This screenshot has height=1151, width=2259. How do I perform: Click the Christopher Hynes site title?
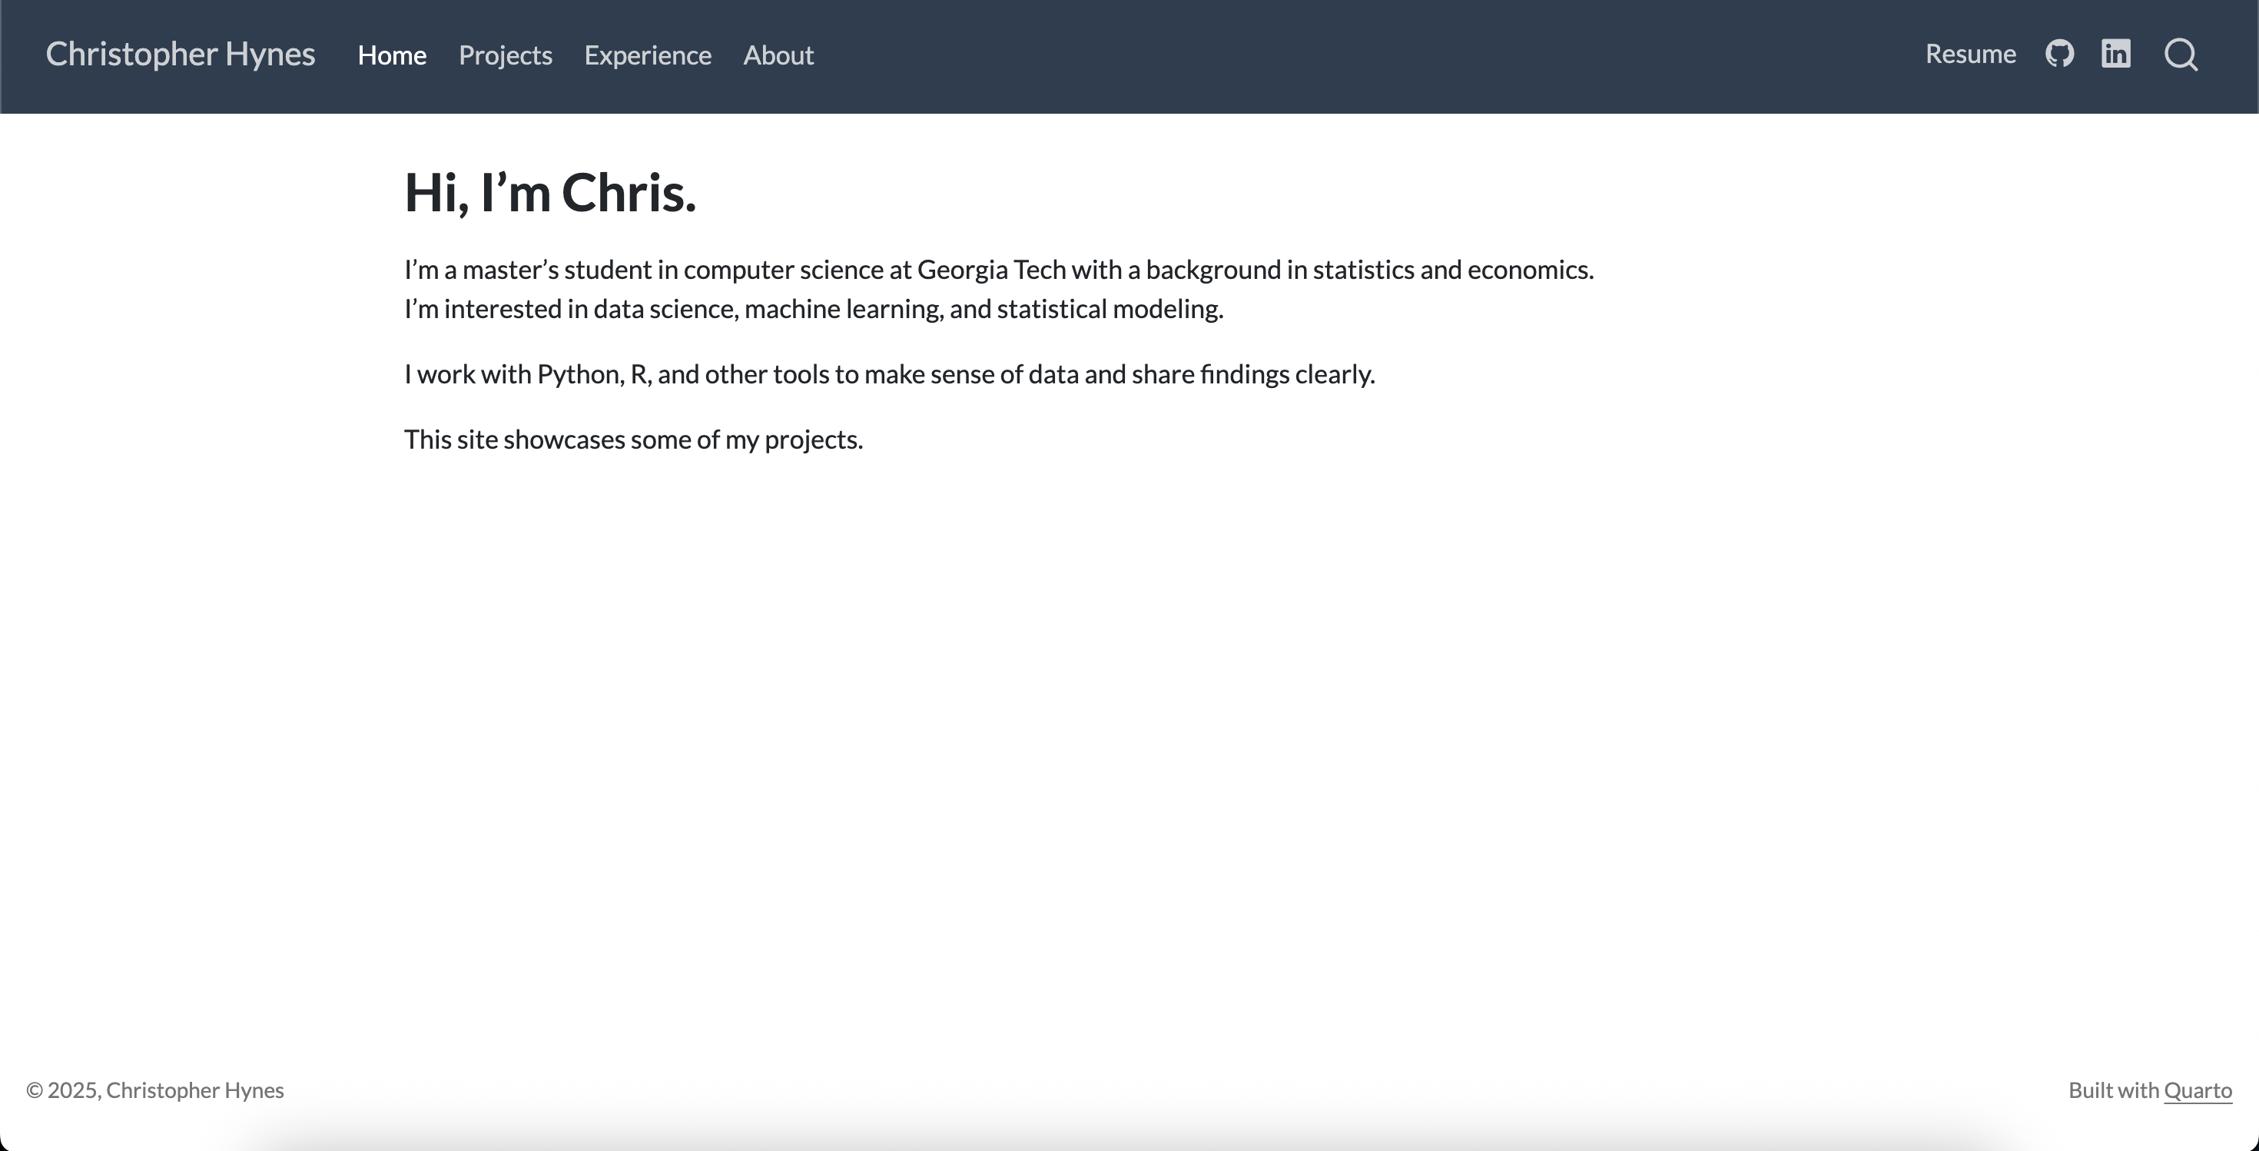(181, 55)
